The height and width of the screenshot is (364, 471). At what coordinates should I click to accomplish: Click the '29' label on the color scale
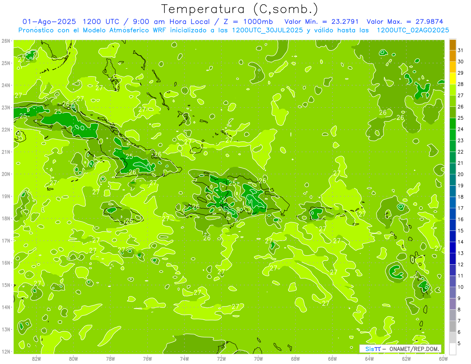[x=461, y=73]
